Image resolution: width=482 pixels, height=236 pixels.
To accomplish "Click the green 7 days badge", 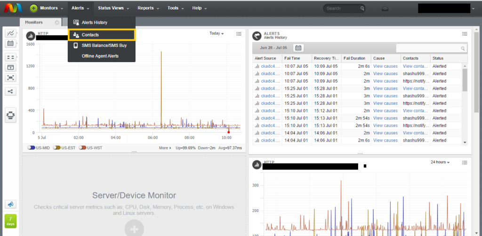I will [10, 221].
